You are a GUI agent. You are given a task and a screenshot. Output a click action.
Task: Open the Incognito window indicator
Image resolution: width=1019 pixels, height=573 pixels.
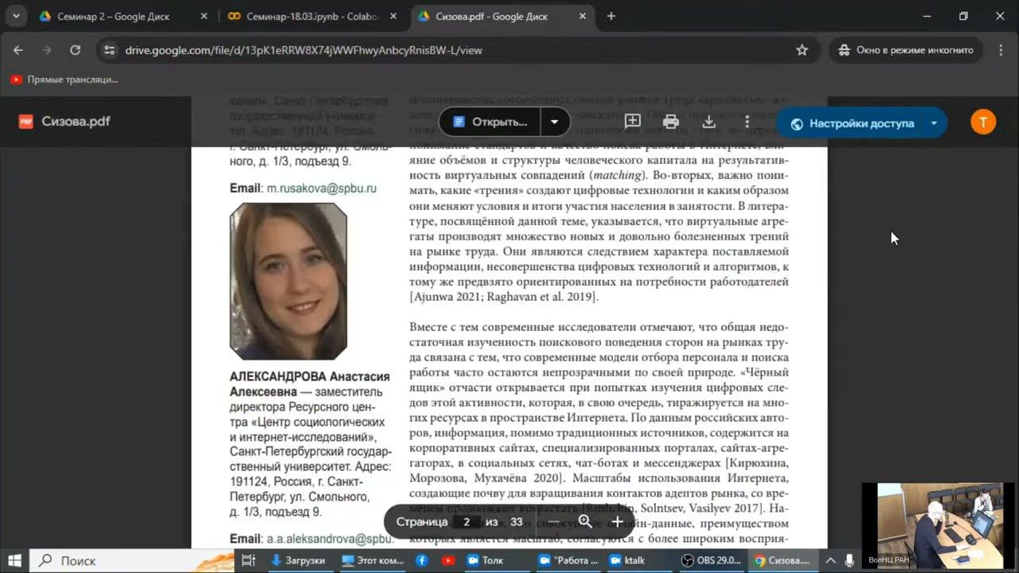coord(906,49)
